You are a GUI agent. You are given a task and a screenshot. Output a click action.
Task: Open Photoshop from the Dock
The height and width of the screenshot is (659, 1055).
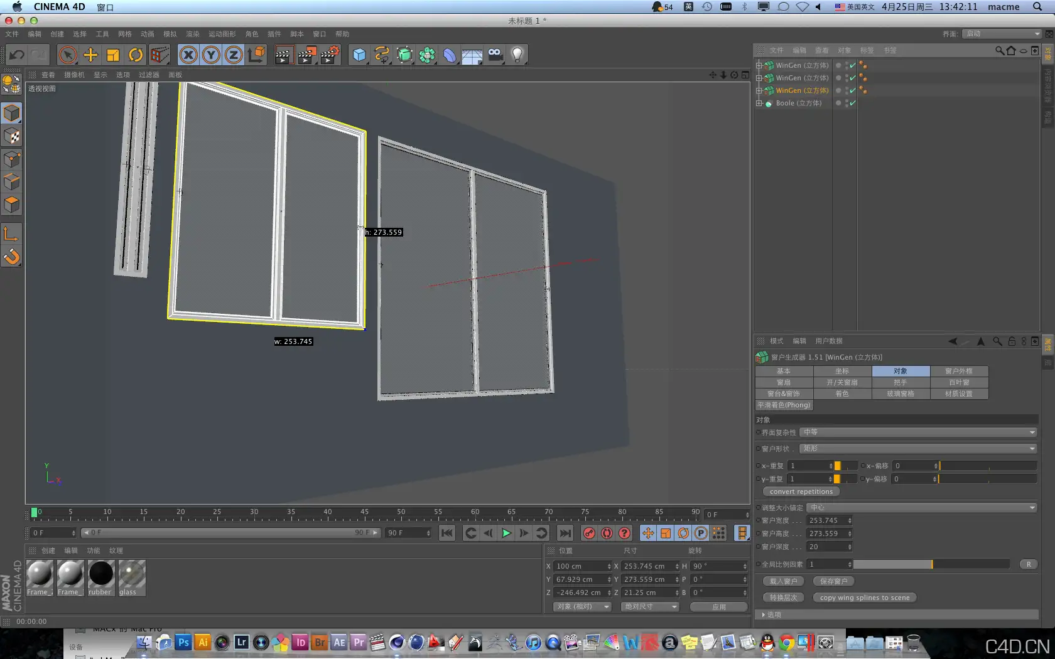tap(183, 643)
